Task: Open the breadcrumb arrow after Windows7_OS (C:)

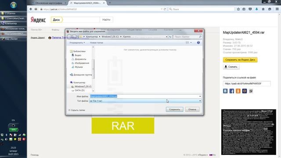Action: [x=121, y=37]
